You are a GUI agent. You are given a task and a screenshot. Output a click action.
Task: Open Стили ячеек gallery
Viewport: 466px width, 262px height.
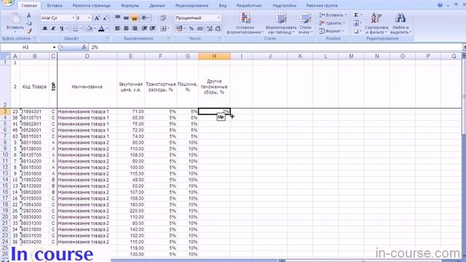tap(306, 23)
